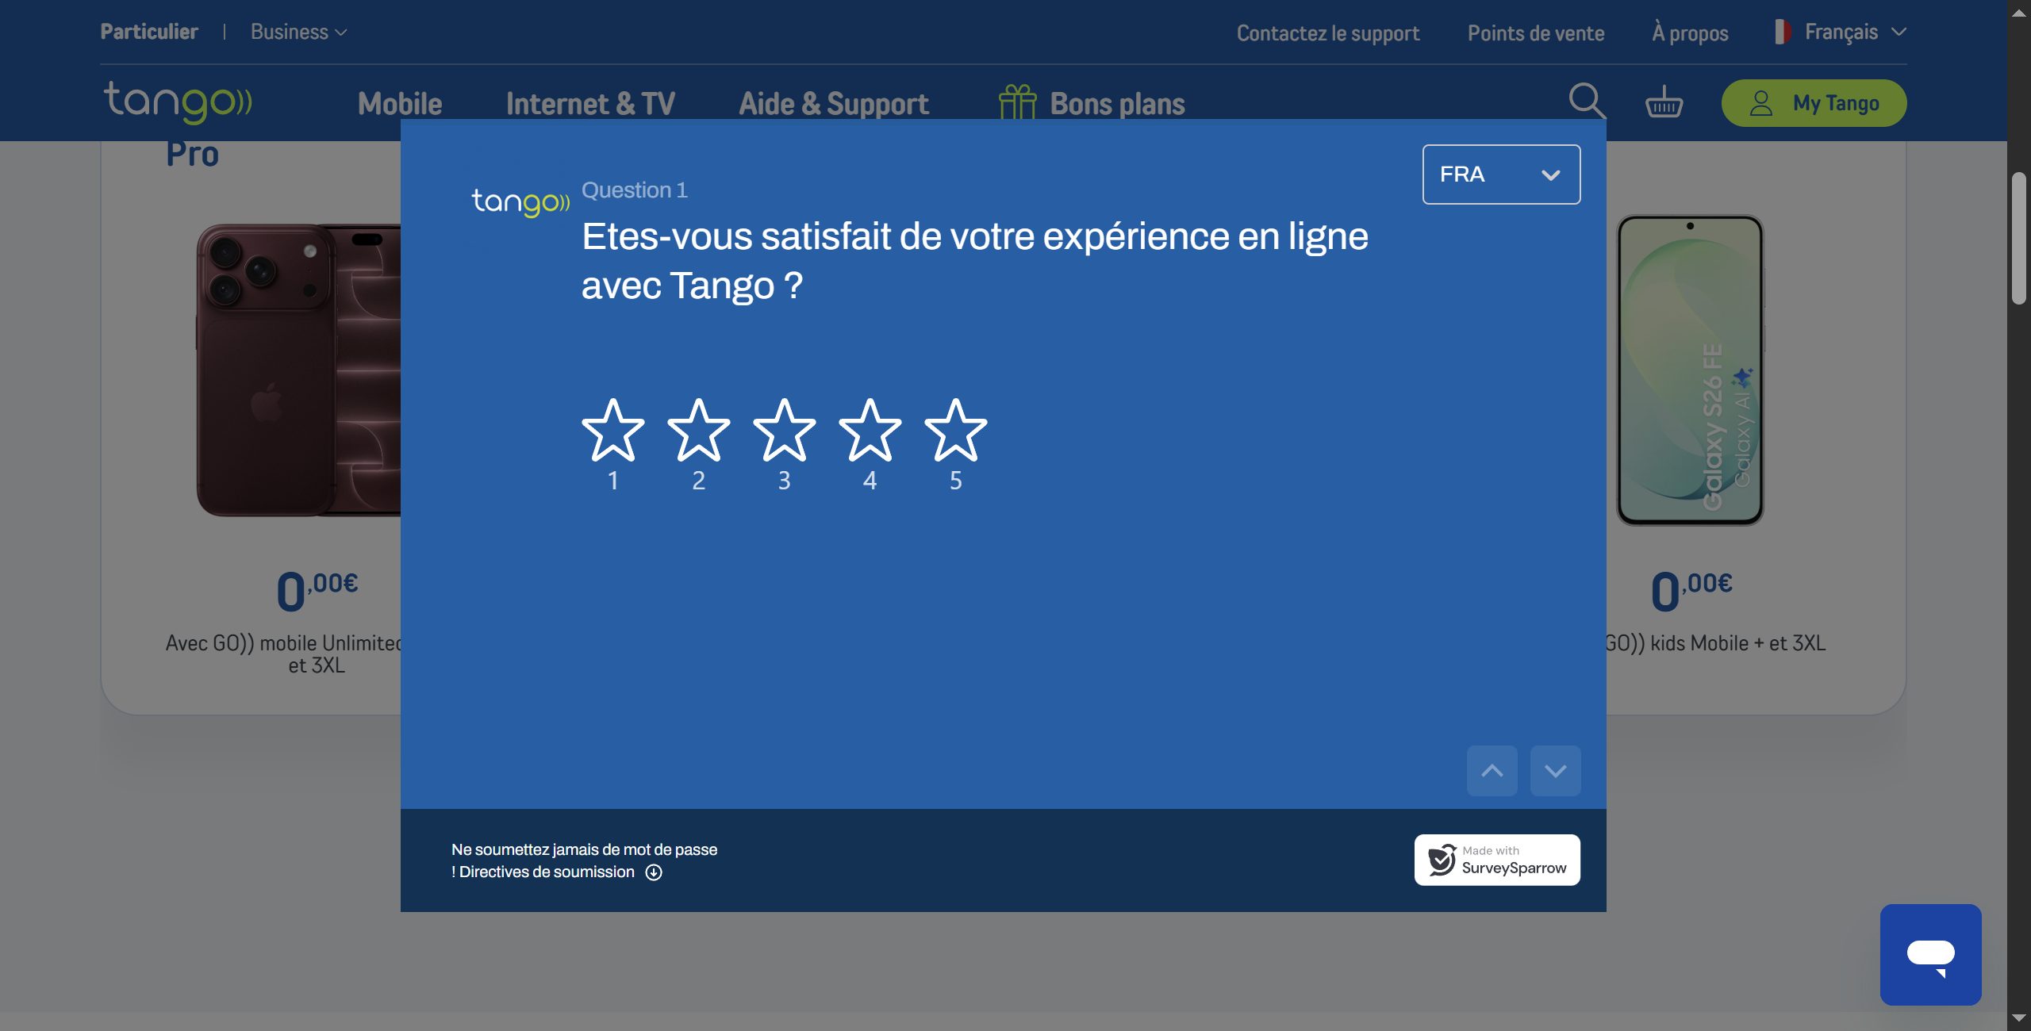Expand the Français site language selector
This screenshot has width=2031, height=1031.
click(x=1841, y=32)
